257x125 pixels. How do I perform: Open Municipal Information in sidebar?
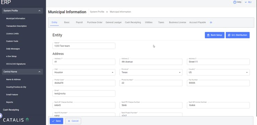pyautogui.click(x=16, y=19)
